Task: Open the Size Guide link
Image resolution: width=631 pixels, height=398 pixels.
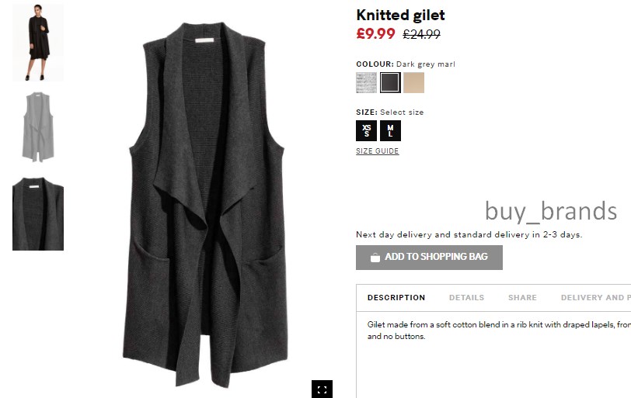Action: [378, 151]
